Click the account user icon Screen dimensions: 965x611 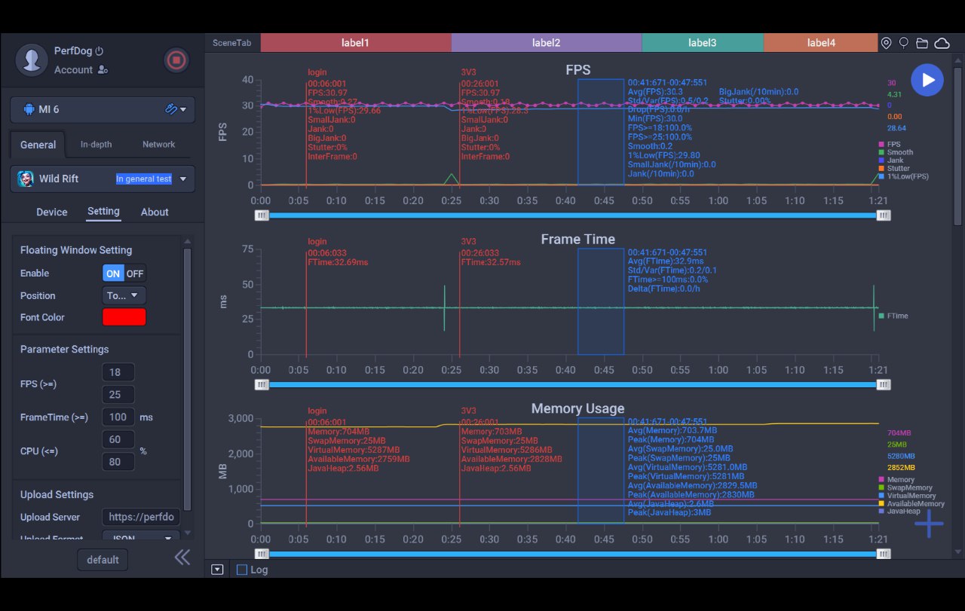tap(103, 70)
